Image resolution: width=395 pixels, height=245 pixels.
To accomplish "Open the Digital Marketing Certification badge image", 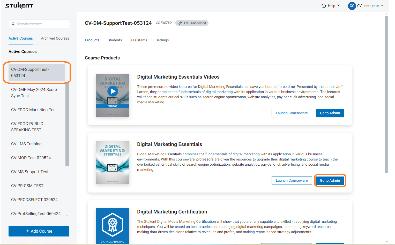I will click(x=113, y=226).
